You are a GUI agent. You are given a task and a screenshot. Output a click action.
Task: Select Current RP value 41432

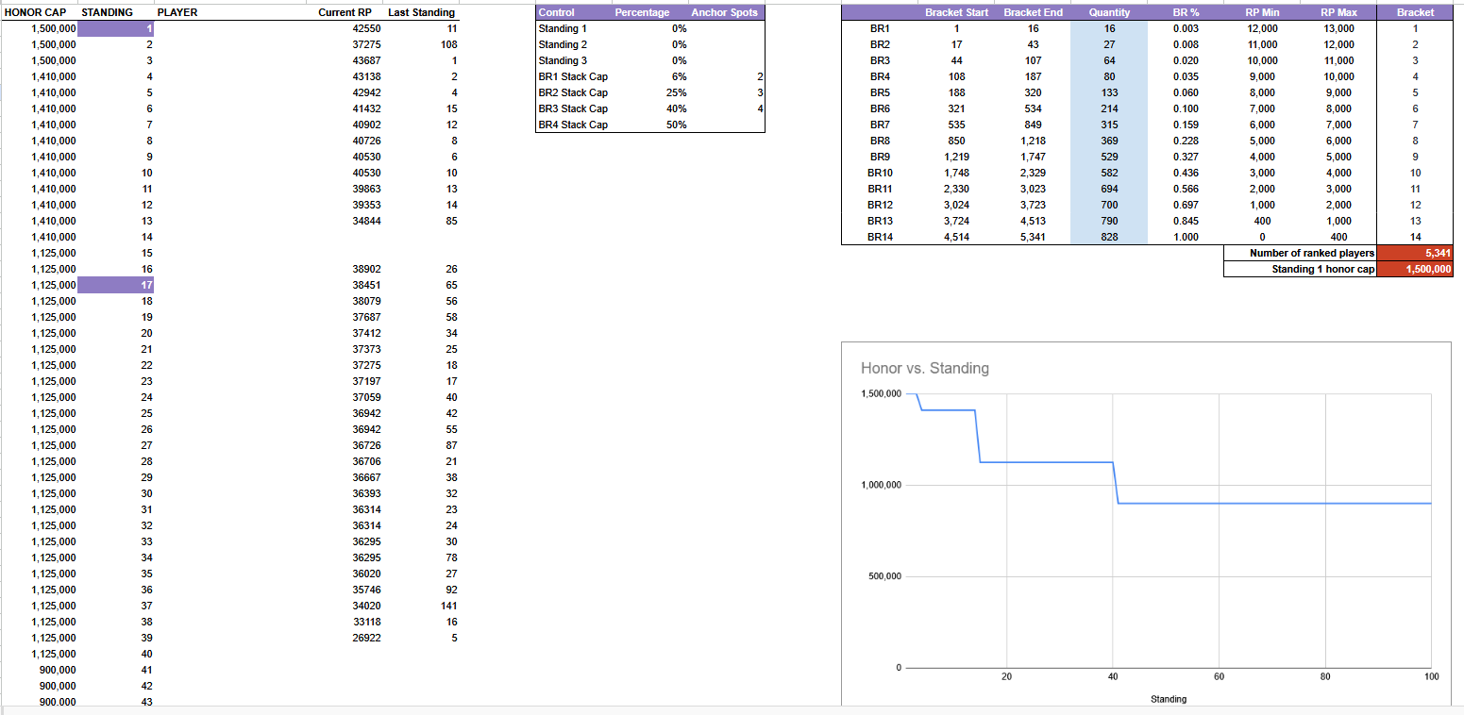pyautogui.click(x=366, y=108)
